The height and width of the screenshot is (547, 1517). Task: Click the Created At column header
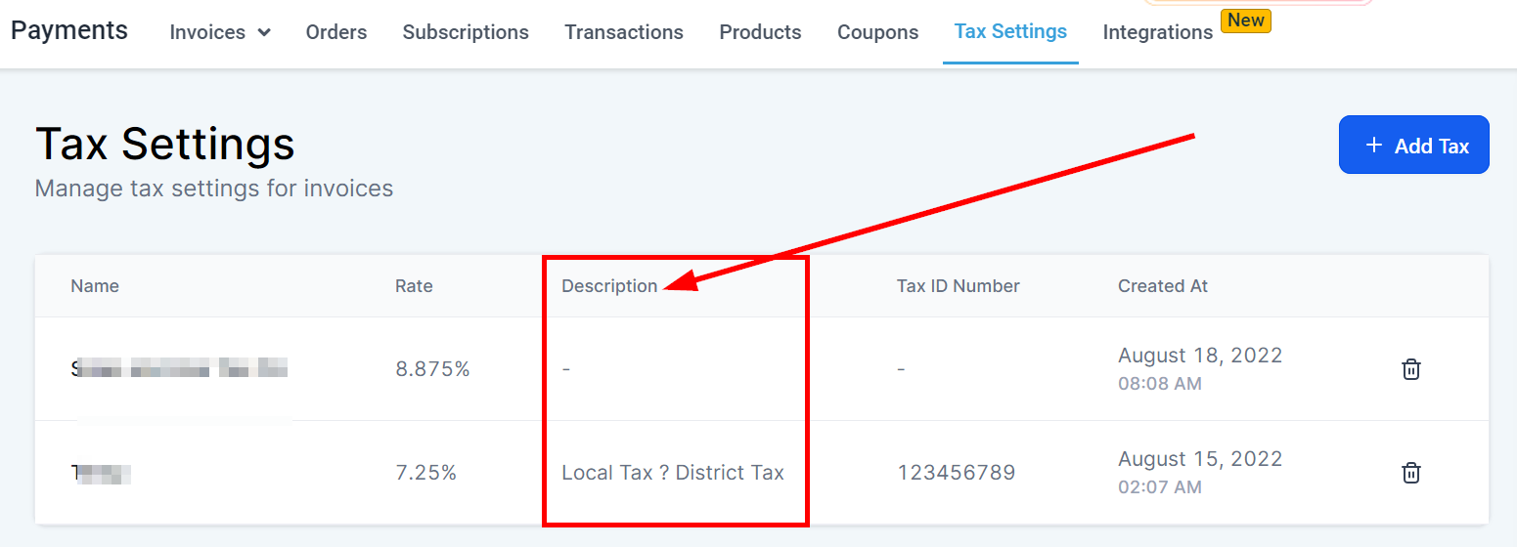pyautogui.click(x=1163, y=286)
